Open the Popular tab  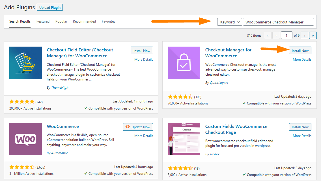point(61,21)
